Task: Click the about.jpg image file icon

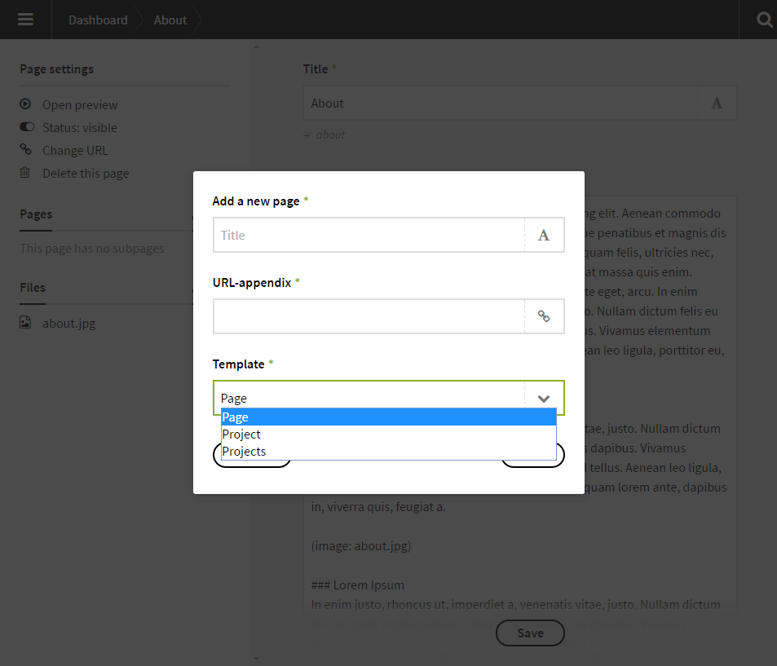Action: click(25, 323)
